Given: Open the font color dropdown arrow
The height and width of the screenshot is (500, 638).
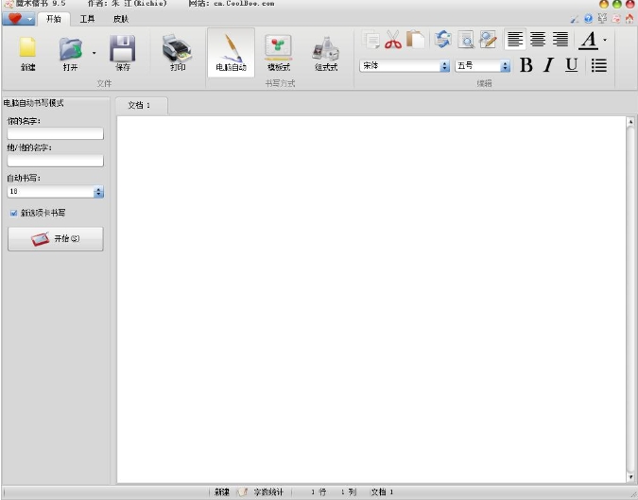Looking at the screenshot, I should point(605,40).
